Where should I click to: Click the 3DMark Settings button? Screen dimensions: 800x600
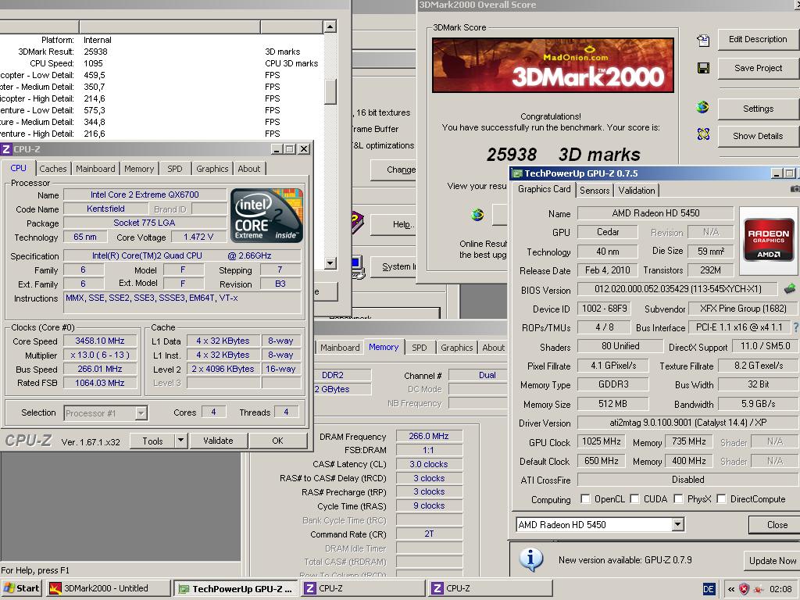click(758, 109)
